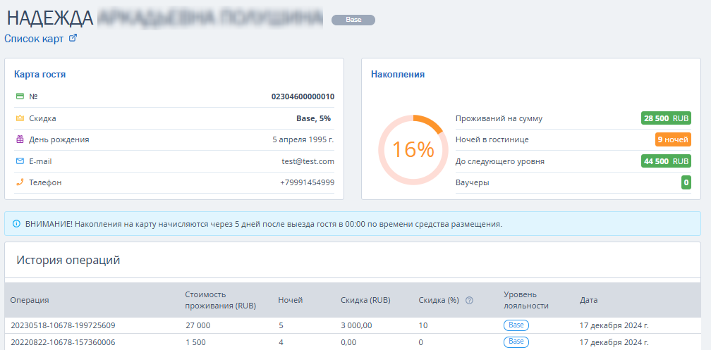This screenshot has height=350, width=711.
Task: Click the Base loyalty tag in first row
Action: pyautogui.click(x=516, y=325)
